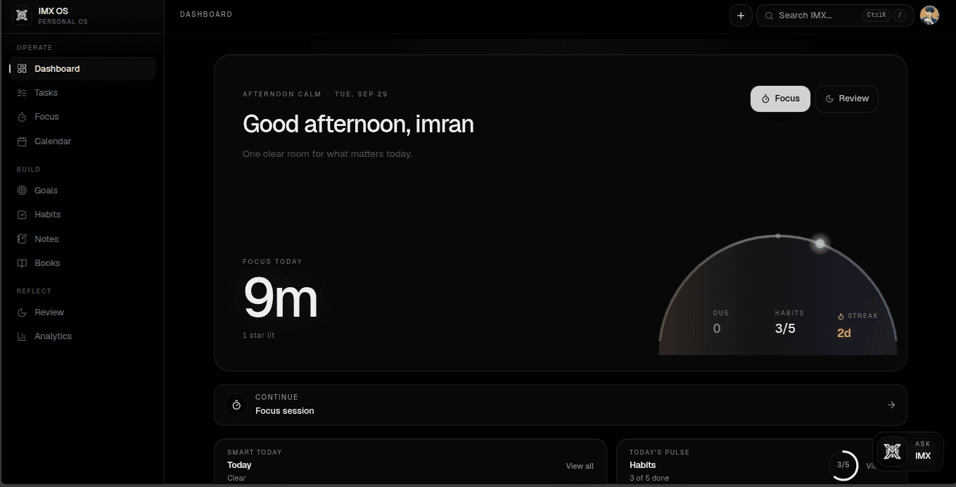Screen dimensions: 956x487
Task: Click the Focus button in hero card
Action: tap(780, 99)
